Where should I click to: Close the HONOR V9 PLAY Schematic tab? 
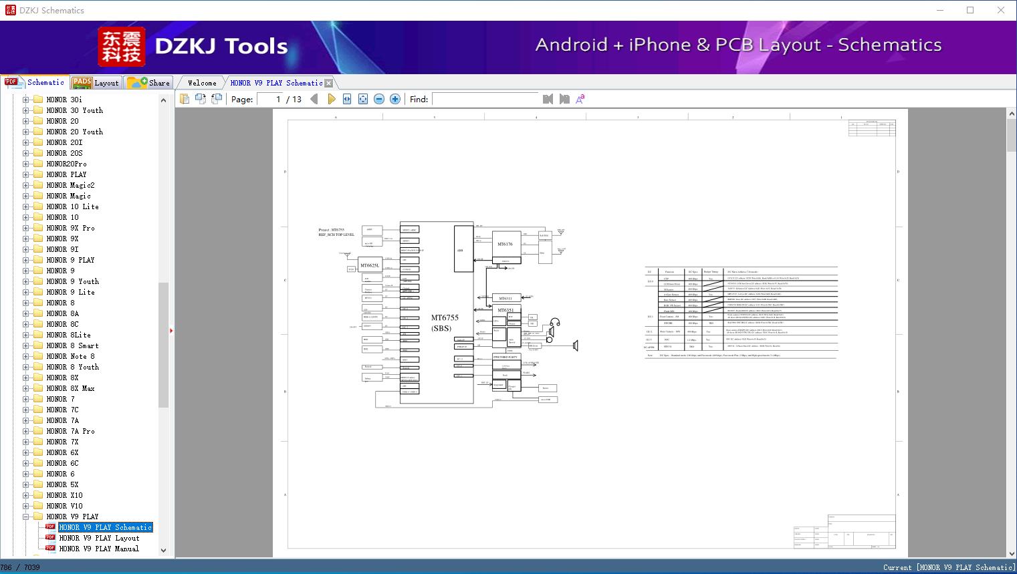click(329, 83)
